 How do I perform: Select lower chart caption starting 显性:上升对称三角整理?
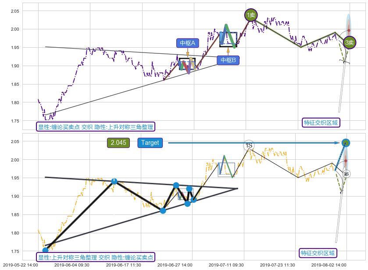click(x=96, y=257)
